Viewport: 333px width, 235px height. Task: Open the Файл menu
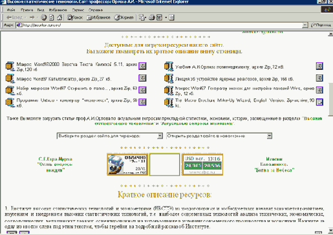coord(11,10)
